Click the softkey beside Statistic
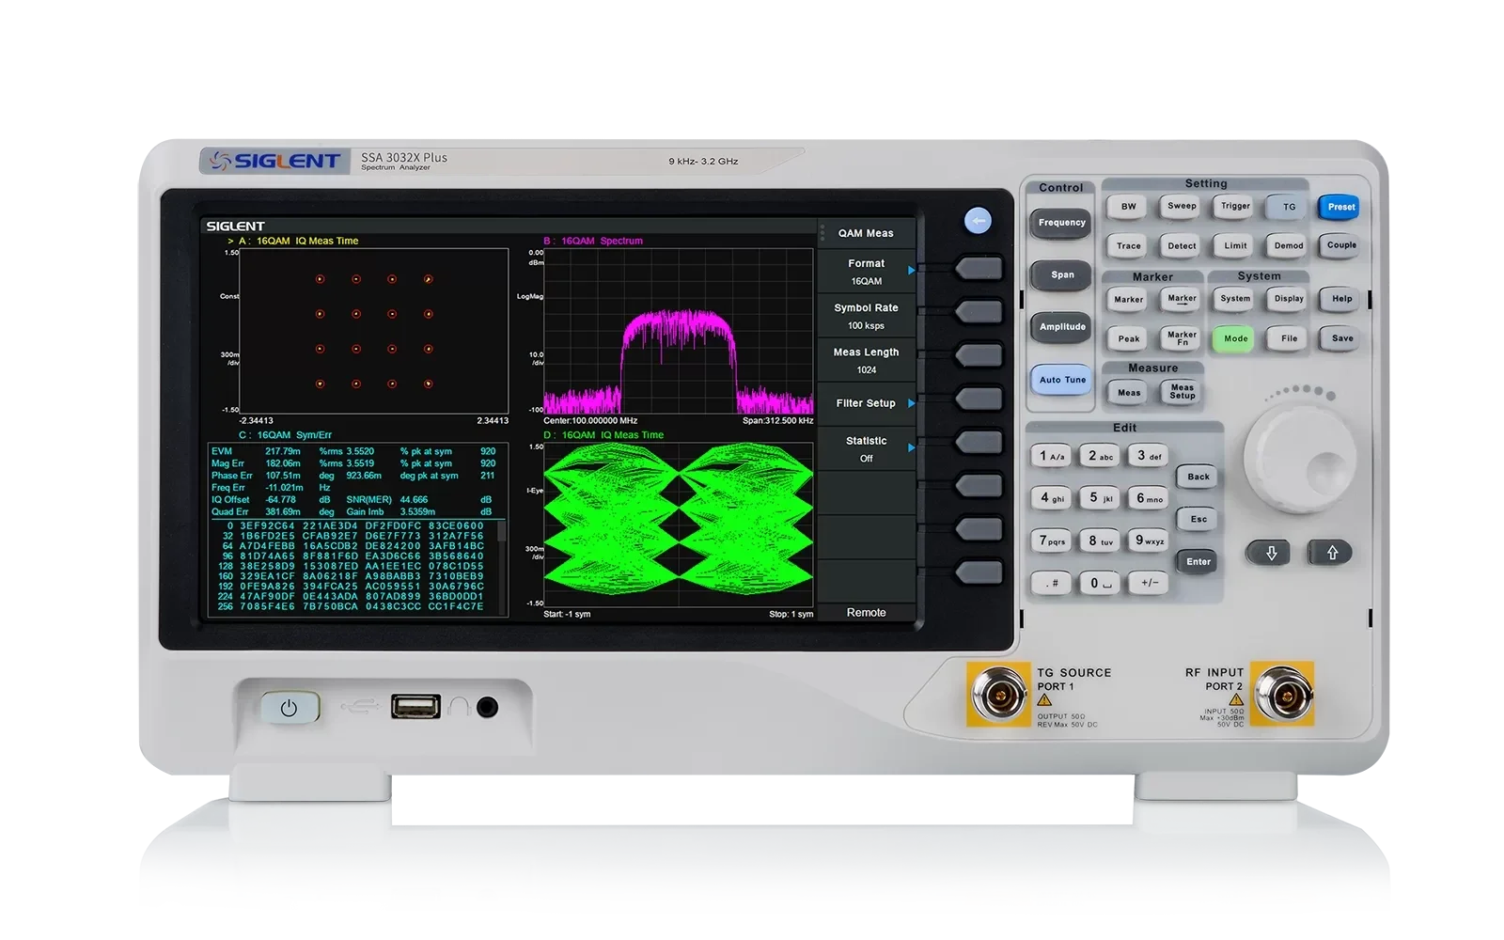The image size is (1504, 940). tap(979, 442)
